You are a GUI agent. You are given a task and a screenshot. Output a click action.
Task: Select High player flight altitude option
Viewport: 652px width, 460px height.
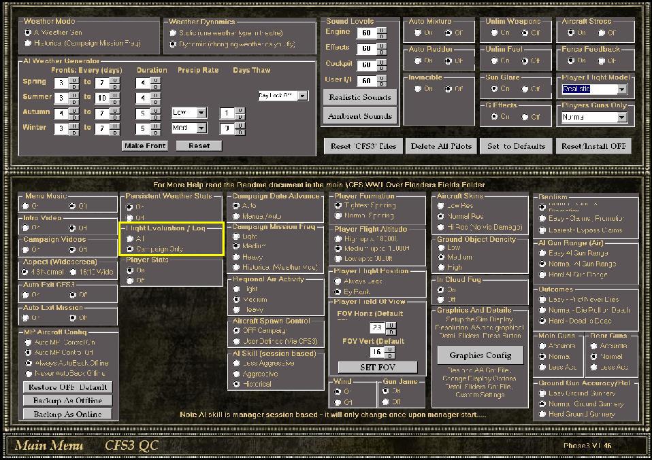338,238
